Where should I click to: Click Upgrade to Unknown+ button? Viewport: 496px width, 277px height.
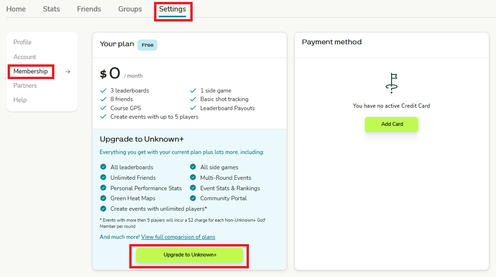tap(190, 255)
